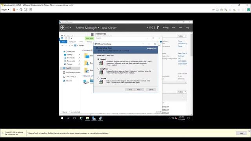This screenshot has width=251, height=141.
Task: Open Downloads in Explorer navigation pane
Action: click(71, 58)
